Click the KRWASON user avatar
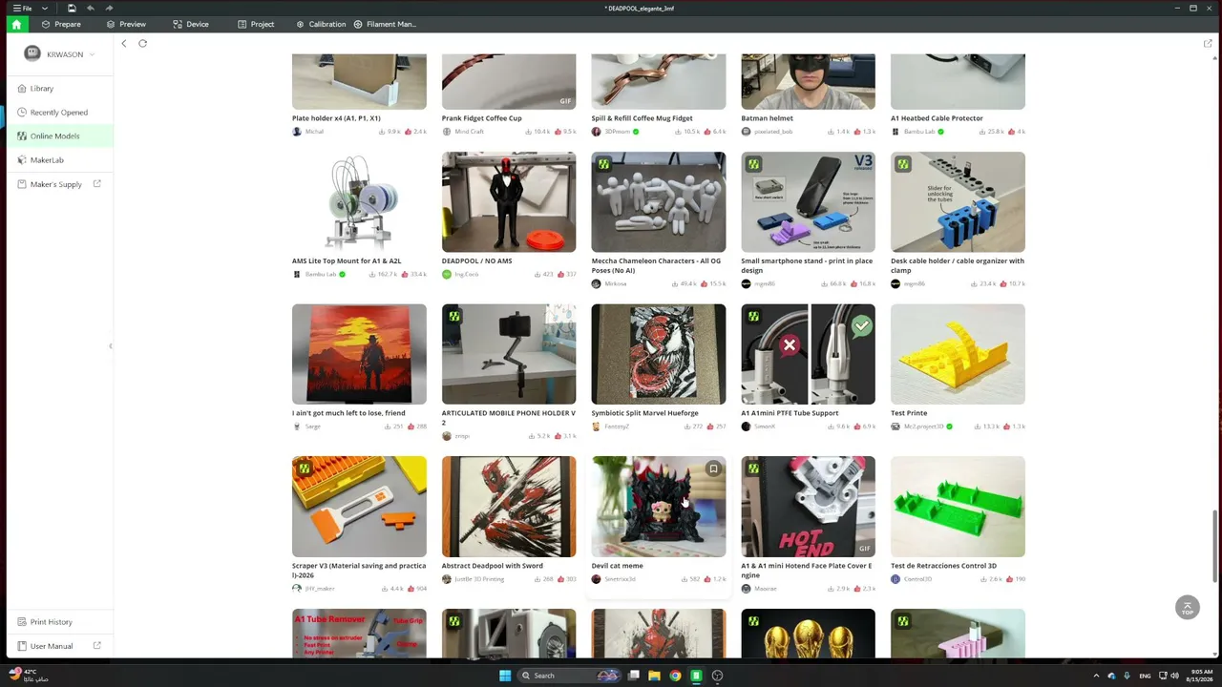The width and height of the screenshot is (1222, 687). (x=32, y=53)
